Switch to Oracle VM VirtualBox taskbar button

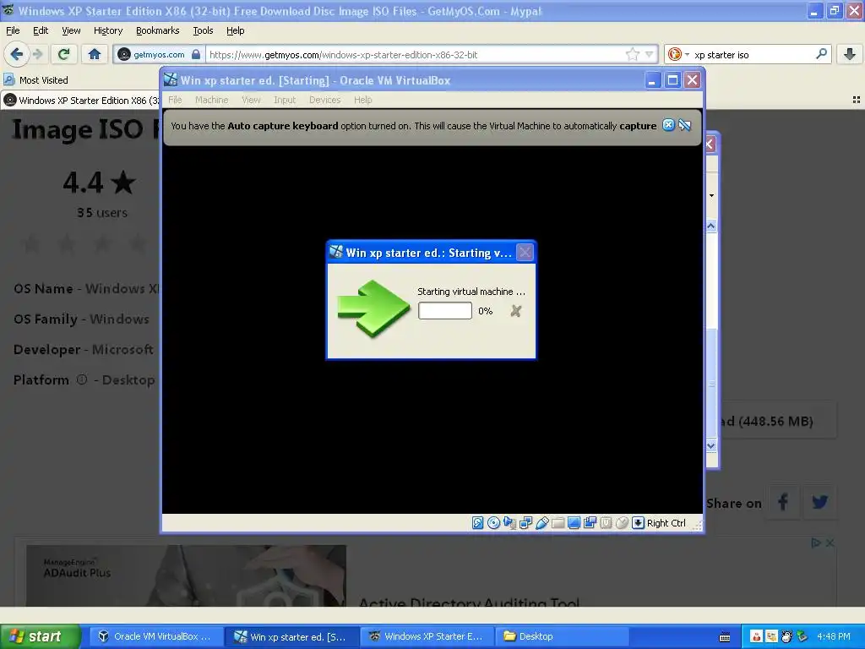[155, 636]
